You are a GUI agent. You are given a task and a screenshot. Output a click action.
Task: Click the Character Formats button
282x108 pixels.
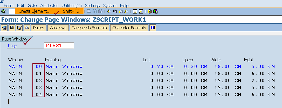tap(129, 28)
